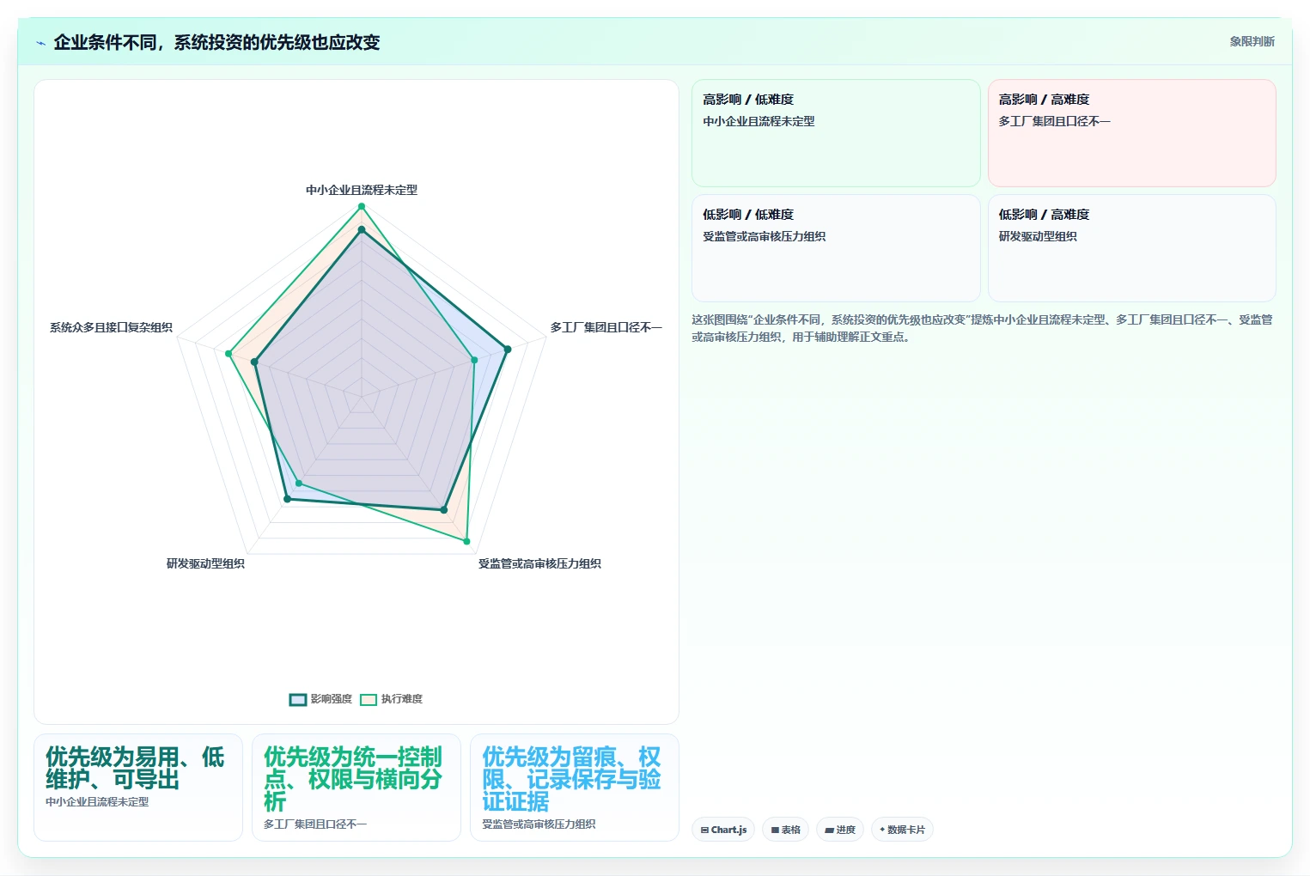Click the 象限判断 tag in the header
Image resolution: width=1310 pixels, height=876 pixels.
point(1252,41)
